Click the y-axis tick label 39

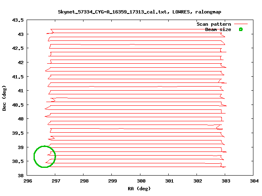(x=21, y=147)
